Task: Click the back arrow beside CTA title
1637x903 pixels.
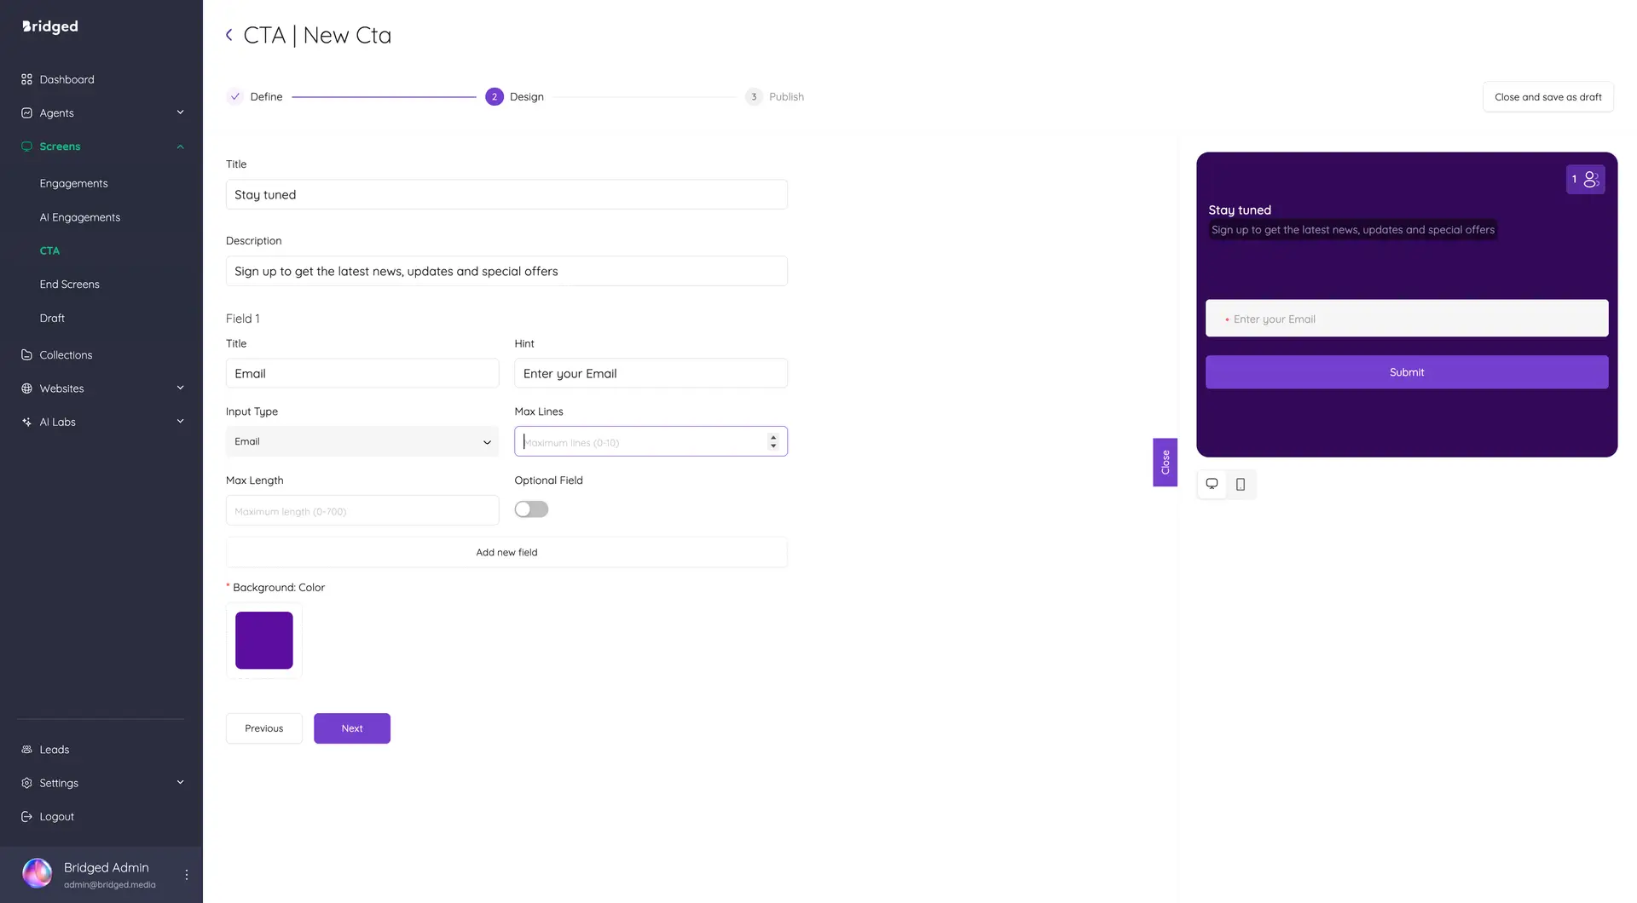Action: point(228,35)
